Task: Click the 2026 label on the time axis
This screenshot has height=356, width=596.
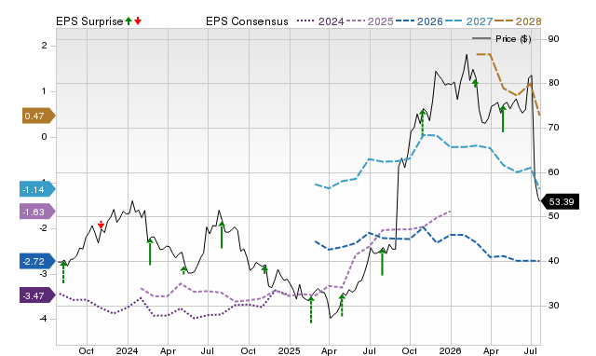Action: click(451, 350)
